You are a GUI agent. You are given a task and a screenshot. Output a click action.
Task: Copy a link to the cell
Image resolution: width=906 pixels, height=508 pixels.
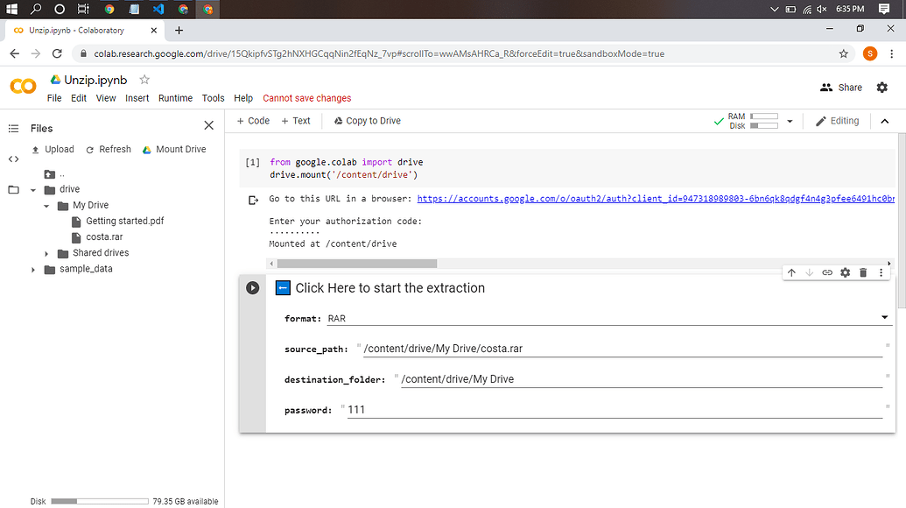point(826,272)
